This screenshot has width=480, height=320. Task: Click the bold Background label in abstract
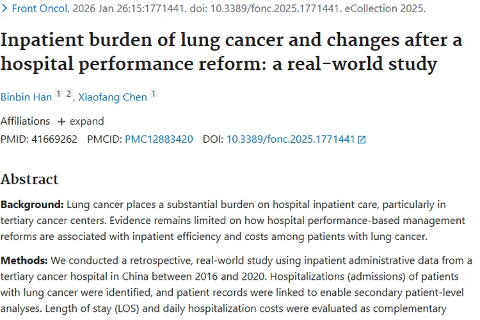pyautogui.click(x=32, y=205)
